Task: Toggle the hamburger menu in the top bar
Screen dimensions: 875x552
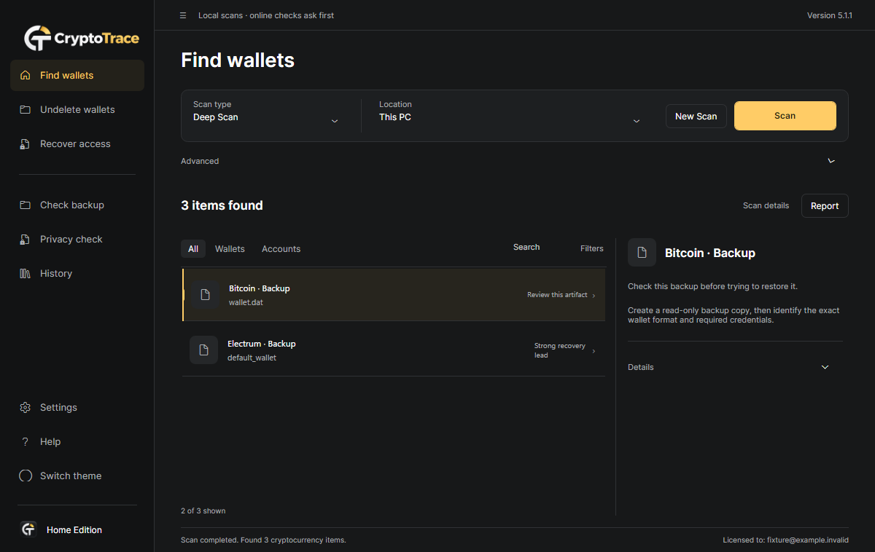Action: pyautogui.click(x=183, y=15)
